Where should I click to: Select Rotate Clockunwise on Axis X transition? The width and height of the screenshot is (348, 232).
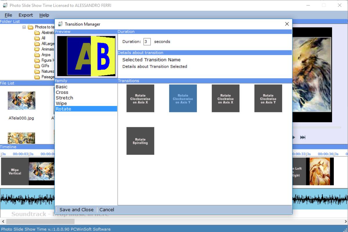coord(140,98)
